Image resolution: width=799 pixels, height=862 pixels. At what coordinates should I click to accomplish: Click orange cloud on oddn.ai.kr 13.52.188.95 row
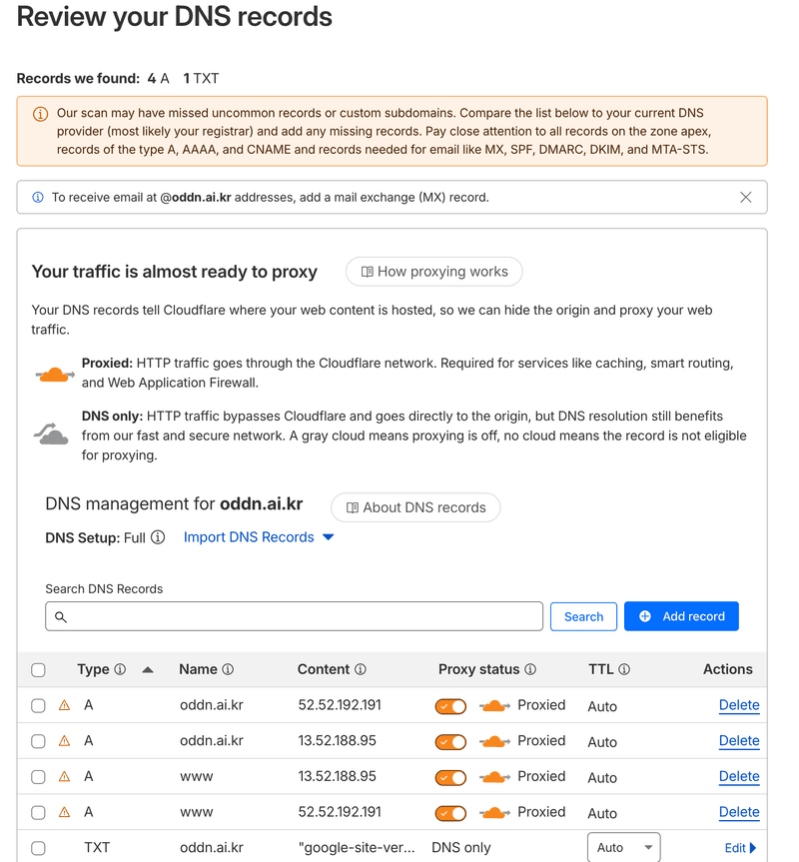coord(494,741)
